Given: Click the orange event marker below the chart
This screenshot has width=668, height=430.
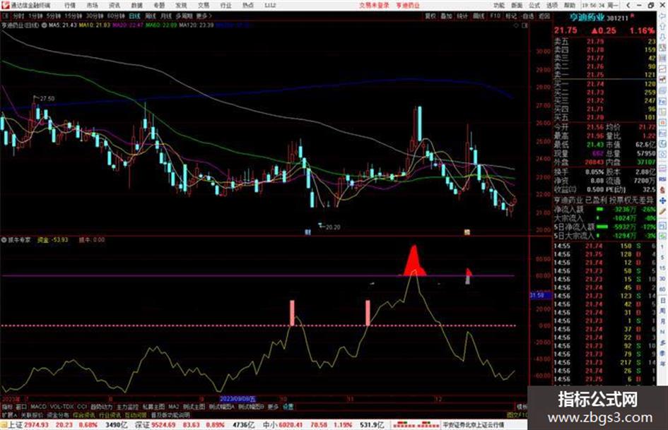Looking at the screenshot, I should (x=467, y=232).
